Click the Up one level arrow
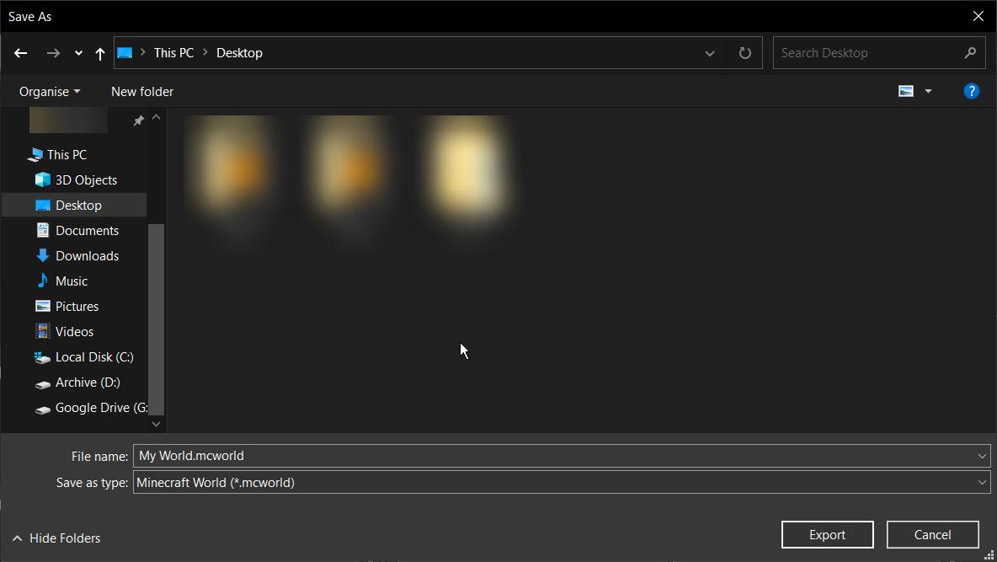997x562 pixels. [x=100, y=53]
